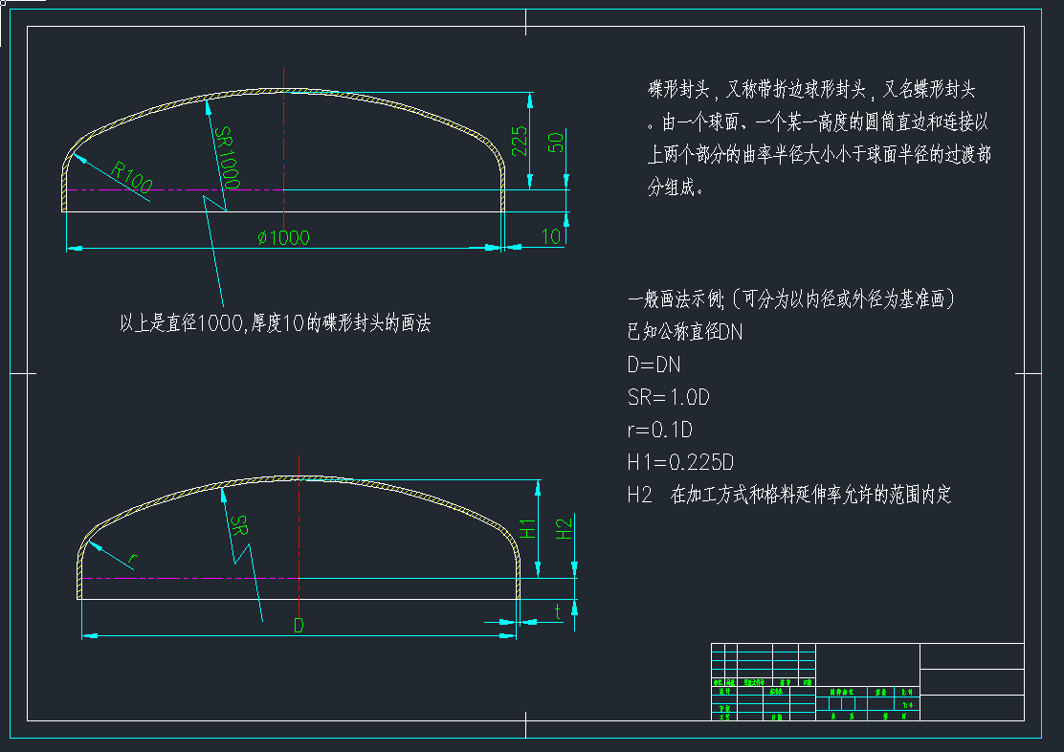Select the thickness label t
This screenshot has width=1064, height=752.
tap(558, 612)
